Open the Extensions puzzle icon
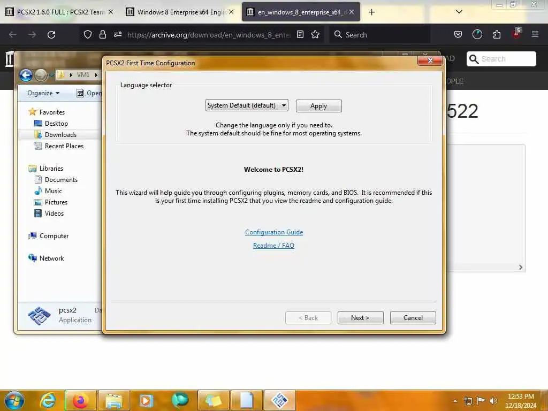 click(x=497, y=35)
